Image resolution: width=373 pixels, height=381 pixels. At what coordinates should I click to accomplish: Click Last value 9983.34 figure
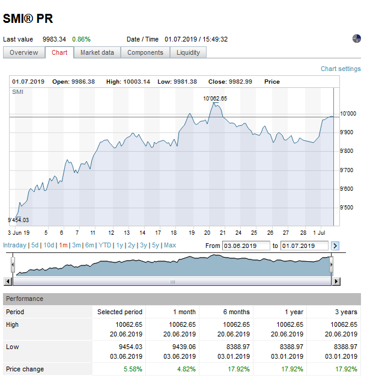click(54, 39)
